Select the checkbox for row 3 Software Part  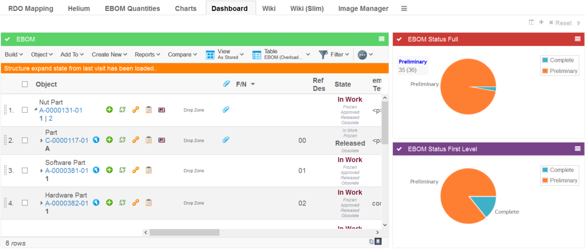tap(25, 171)
